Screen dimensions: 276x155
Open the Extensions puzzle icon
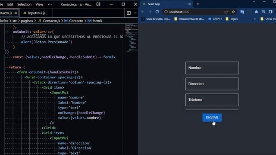[x=256, y=12]
